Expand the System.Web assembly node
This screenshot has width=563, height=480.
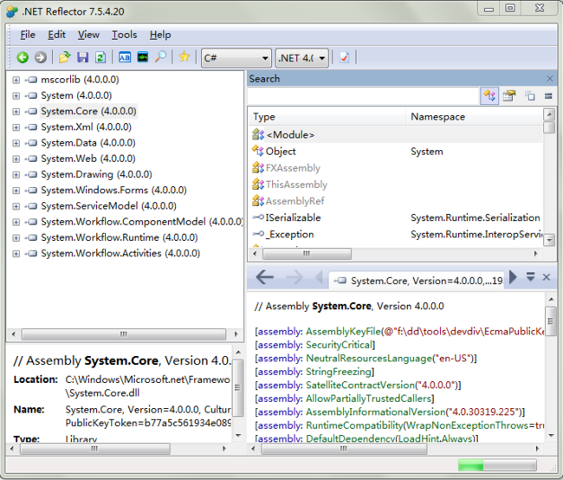click(16, 159)
